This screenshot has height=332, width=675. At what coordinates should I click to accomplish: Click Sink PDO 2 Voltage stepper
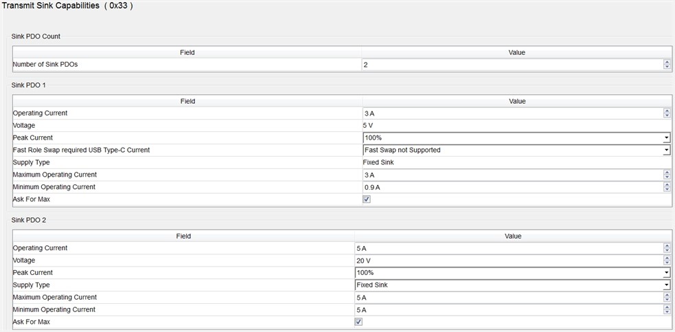667,261
